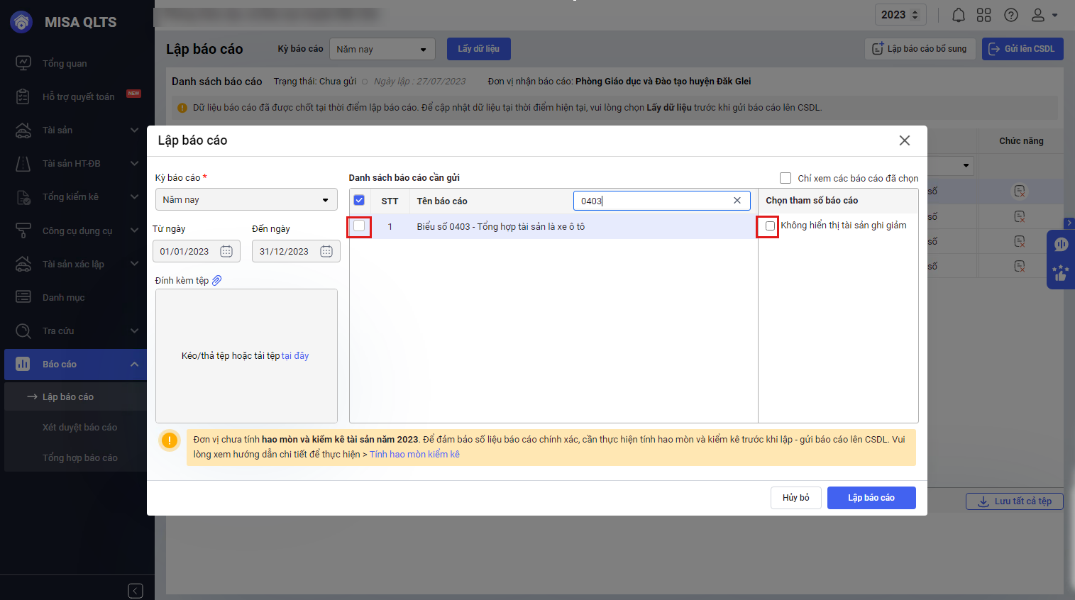This screenshot has width=1075, height=600.
Task: Click the Danh mục list icon
Action: coord(23,297)
